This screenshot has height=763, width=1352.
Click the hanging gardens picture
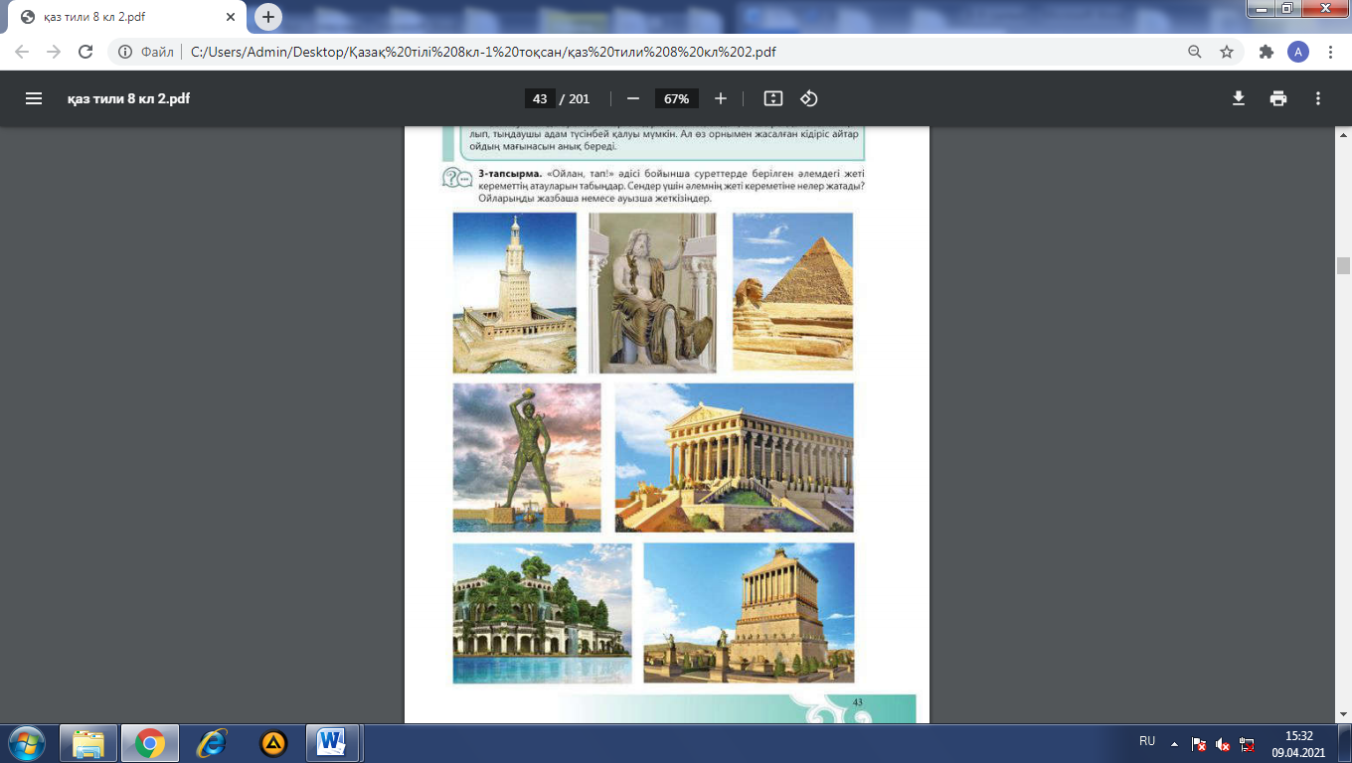[x=542, y=613]
